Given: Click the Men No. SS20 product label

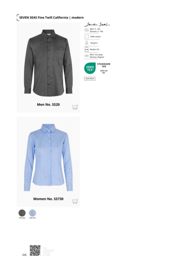Looking at the screenshot, I should (48, 105).
